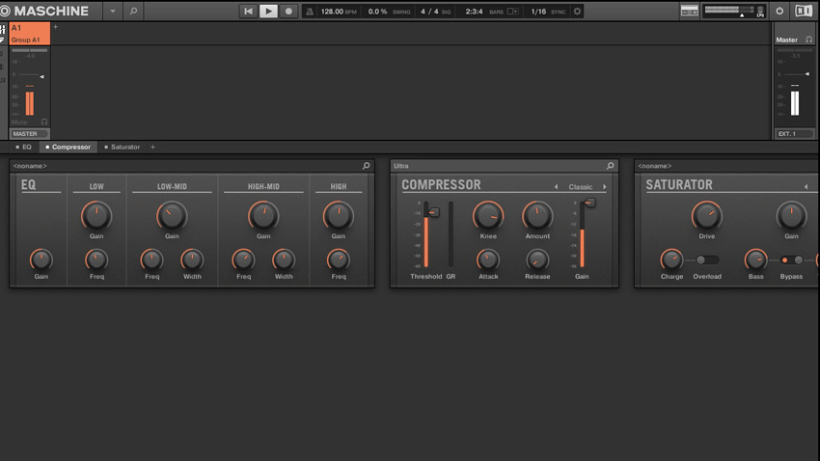The image size is (820, 461).
Task: Toggle the Master channel headphone cue icon
Action: click(x=808, y=40)
